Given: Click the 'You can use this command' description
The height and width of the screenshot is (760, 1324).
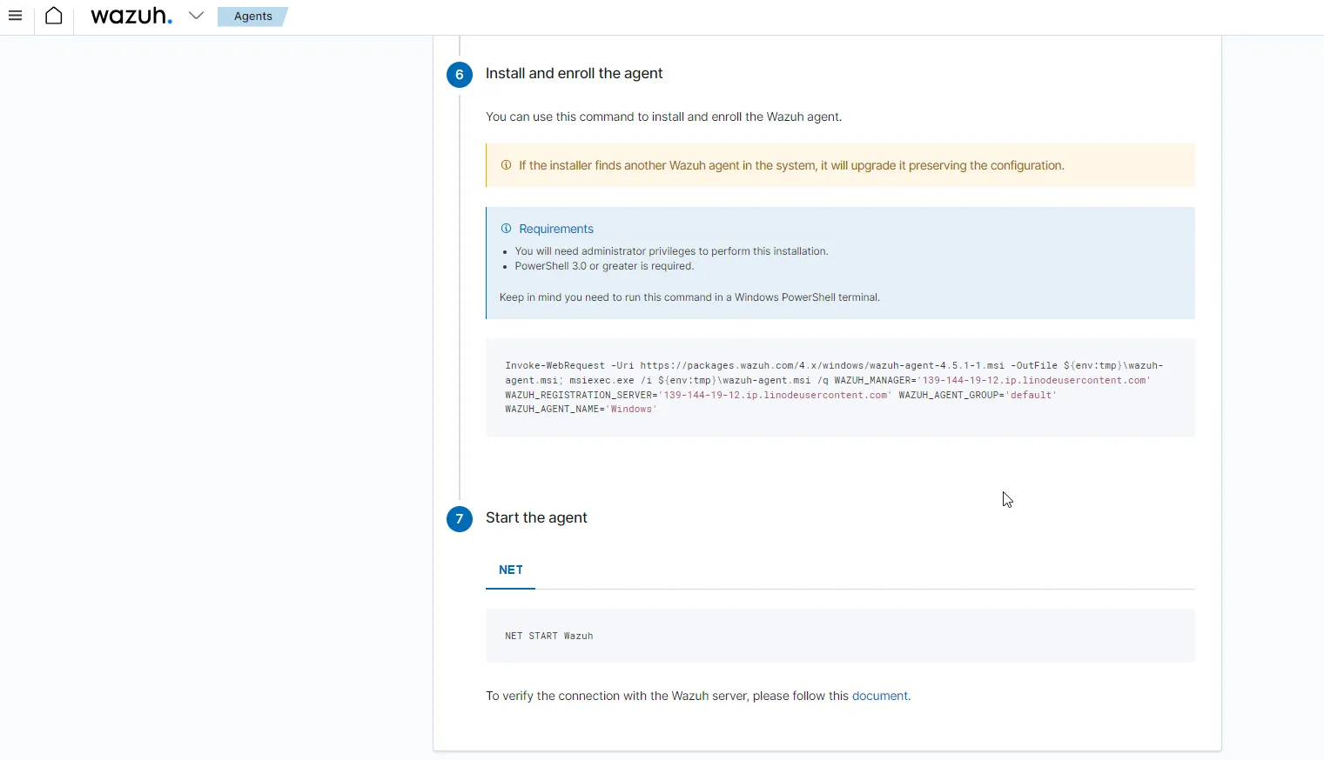Looking at the screenshot, I should click(663, 117).
